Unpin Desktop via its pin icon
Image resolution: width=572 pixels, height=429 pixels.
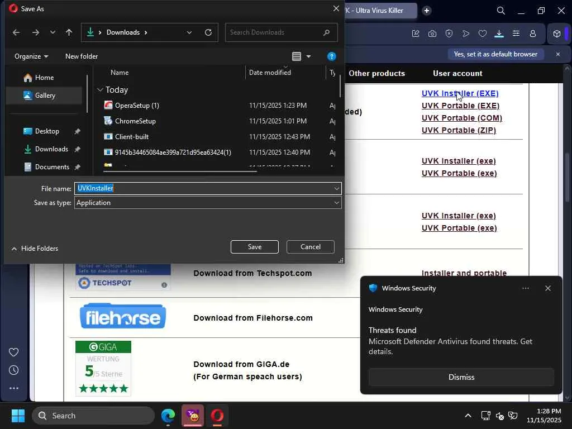(77, 131)
